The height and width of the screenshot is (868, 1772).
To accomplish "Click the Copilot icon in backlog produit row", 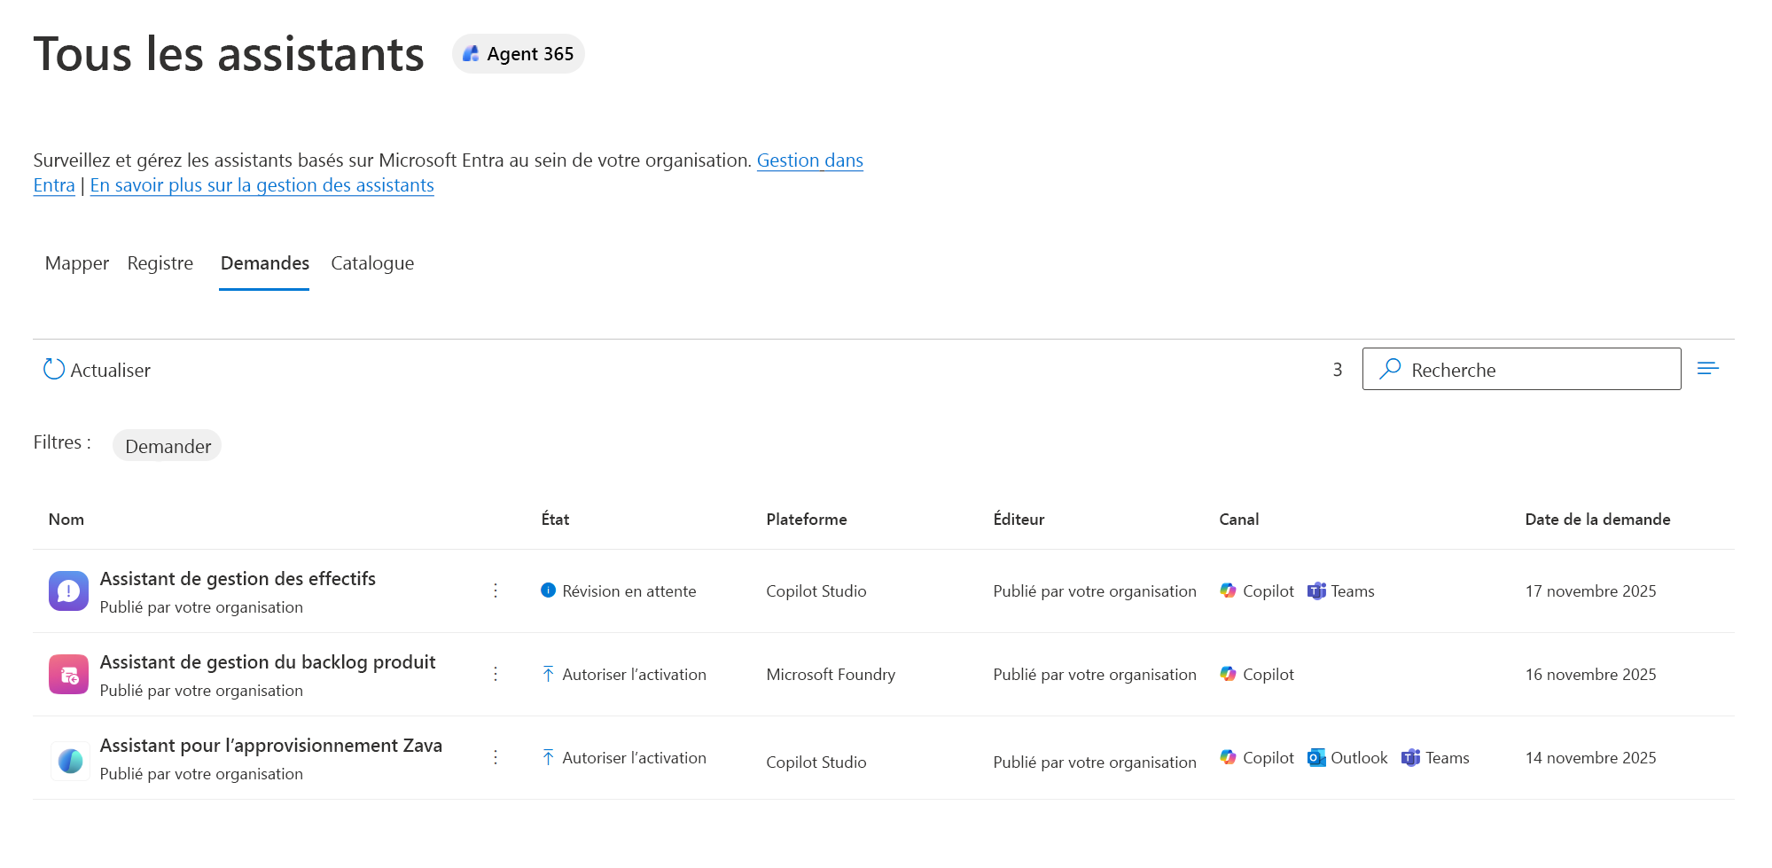I will [x=1228, y=674].
